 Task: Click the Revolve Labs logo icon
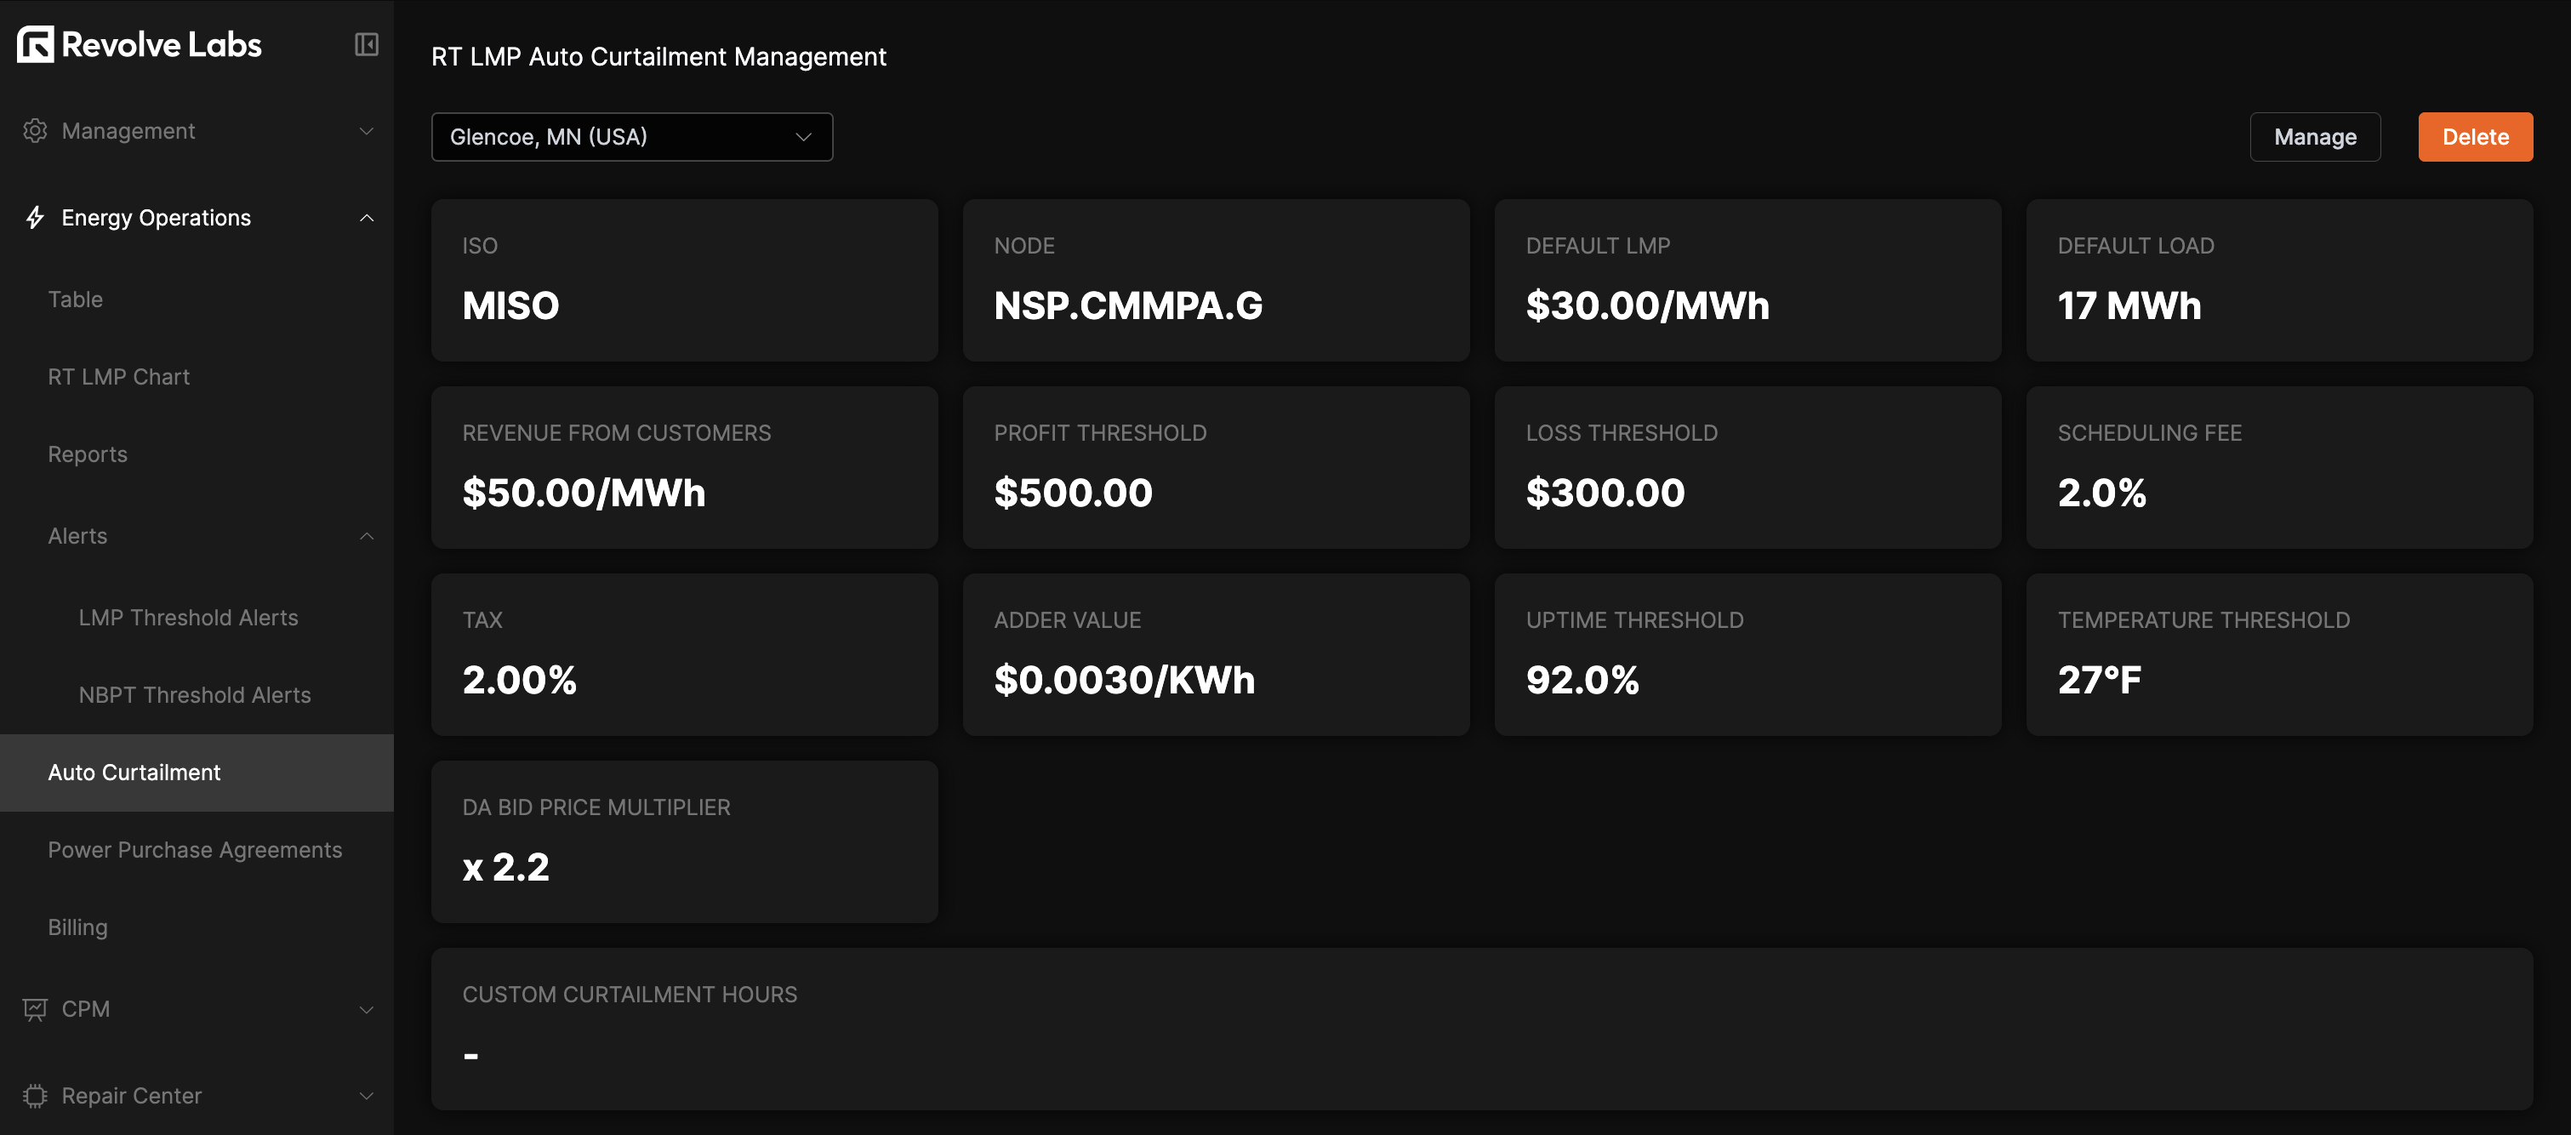33,44
